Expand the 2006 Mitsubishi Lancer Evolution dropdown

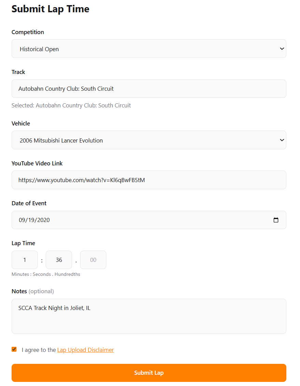pos(149,140)
